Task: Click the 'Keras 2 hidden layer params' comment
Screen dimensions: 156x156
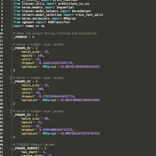Action: pos(39,78)
